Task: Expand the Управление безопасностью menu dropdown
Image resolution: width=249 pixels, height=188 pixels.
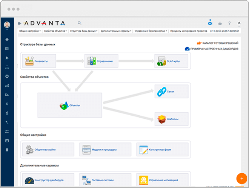Action: point(151,31)
